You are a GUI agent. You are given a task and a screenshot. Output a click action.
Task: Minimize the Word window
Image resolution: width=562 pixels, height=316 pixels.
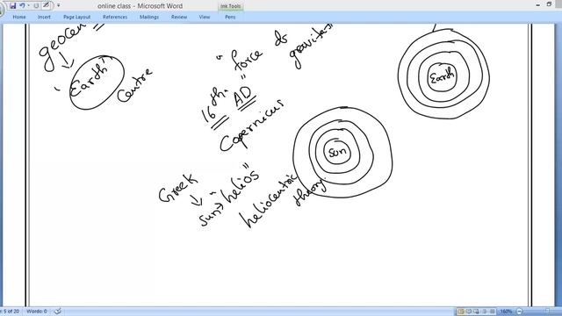[537, 4]
